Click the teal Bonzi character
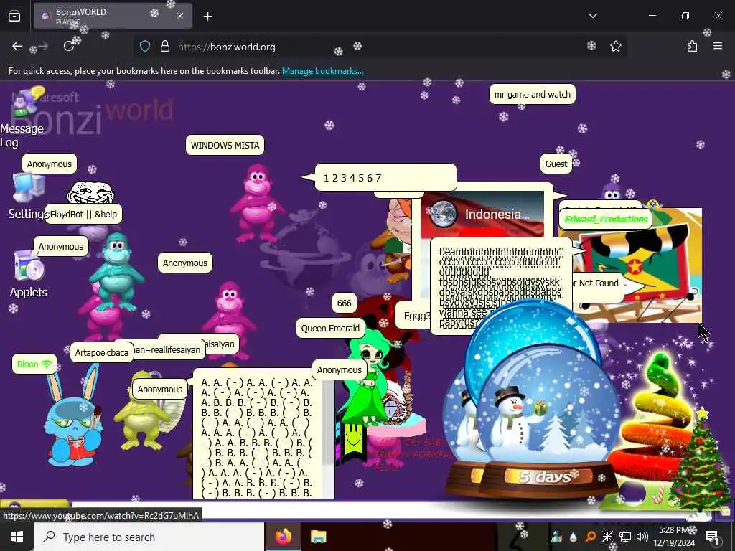Viewport: 735px width, 551px height. (116, 273)
